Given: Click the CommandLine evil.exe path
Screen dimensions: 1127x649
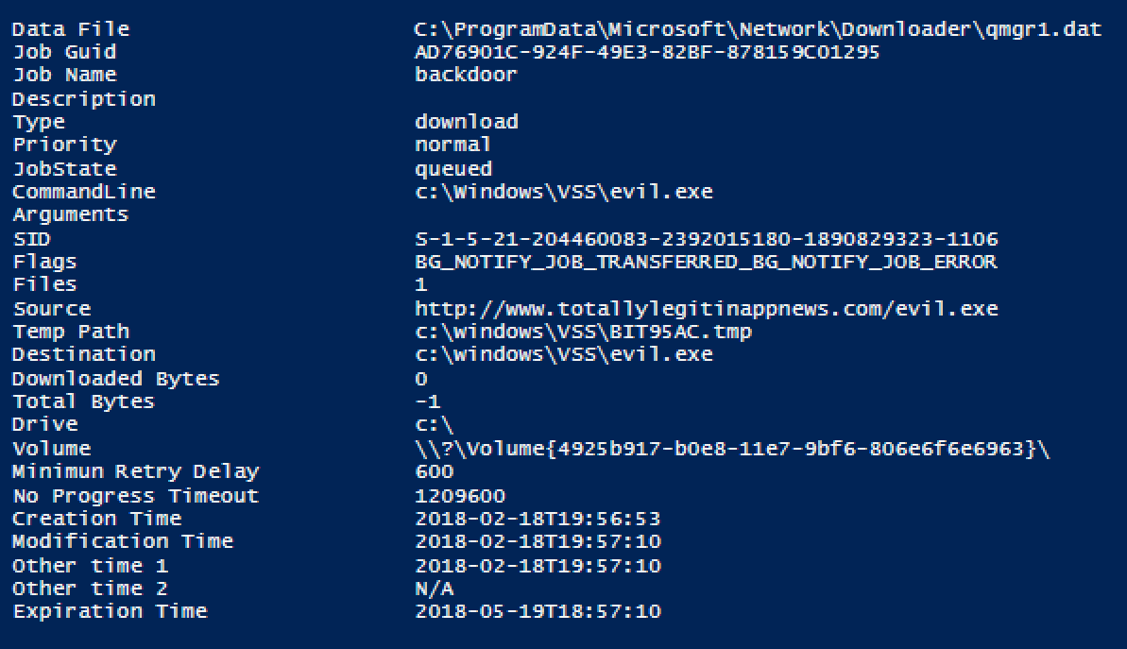Looking at the screenshot, I should 563,192.
